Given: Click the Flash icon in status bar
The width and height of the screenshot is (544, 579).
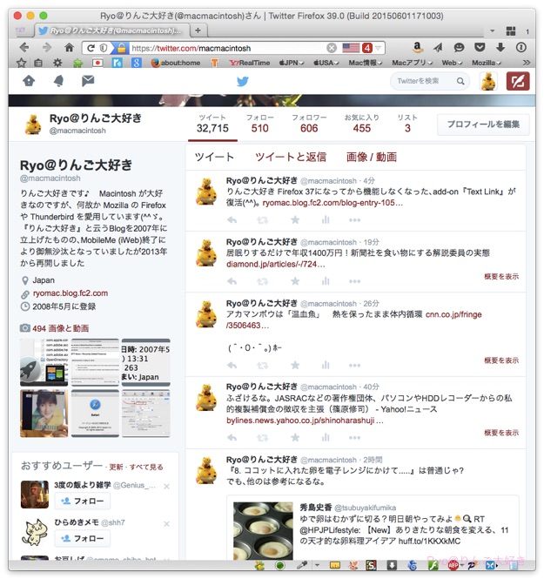Looking at the screenshot, I should coord(434,565).
